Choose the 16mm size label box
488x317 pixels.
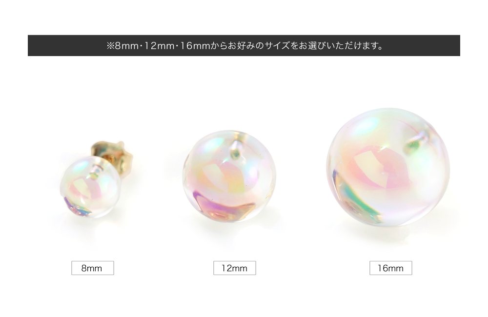point(391,268)
